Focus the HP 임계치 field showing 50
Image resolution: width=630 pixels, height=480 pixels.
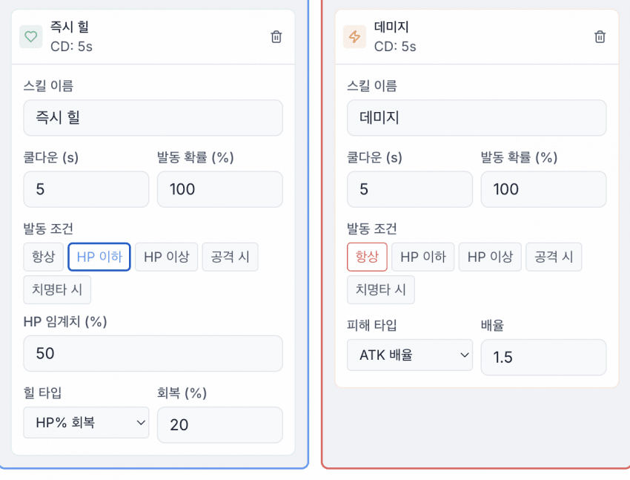153,353
